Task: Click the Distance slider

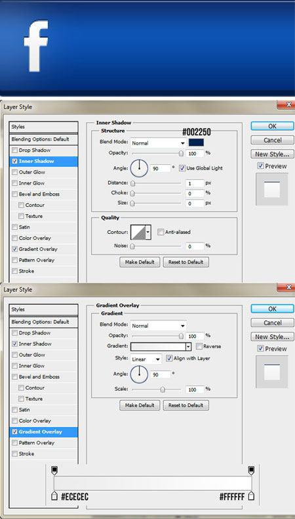Action: click(x=157, y=183)
